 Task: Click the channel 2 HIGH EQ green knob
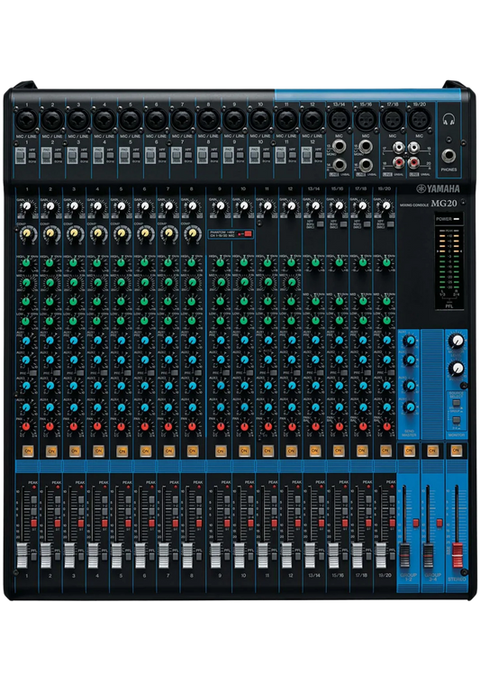pyautogui.click(x=50, y=263)
